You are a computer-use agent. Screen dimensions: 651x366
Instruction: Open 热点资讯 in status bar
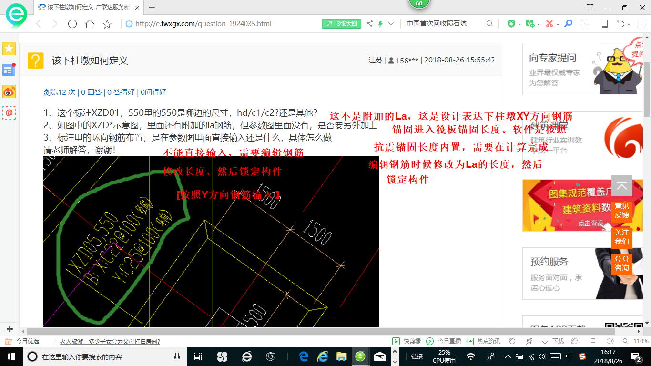point(483,341)
